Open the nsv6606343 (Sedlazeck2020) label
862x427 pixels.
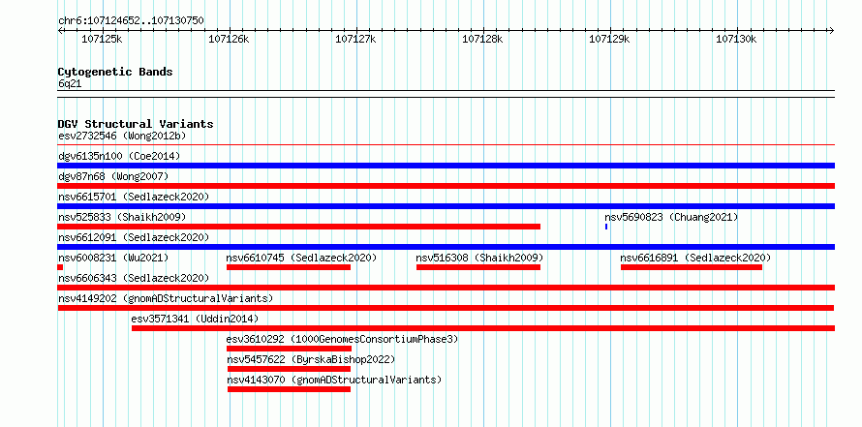pos(134,278)
